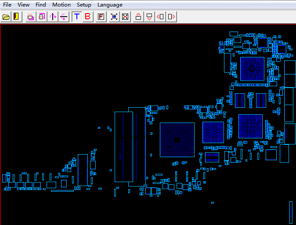Click the move right arrow icon

[x=171, y=17]
